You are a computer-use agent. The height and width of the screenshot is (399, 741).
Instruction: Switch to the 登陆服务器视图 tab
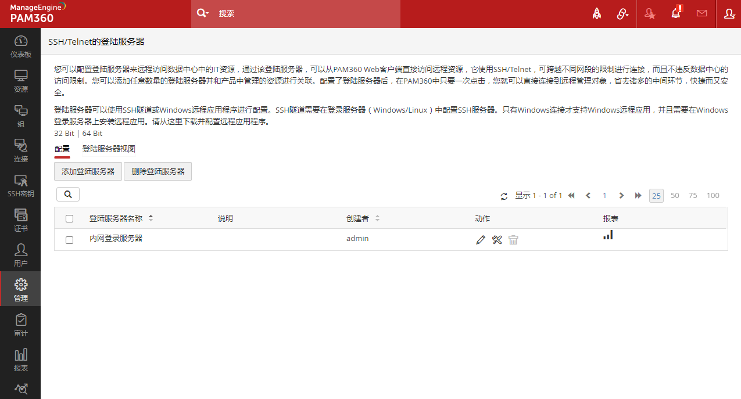coord(109,149)
